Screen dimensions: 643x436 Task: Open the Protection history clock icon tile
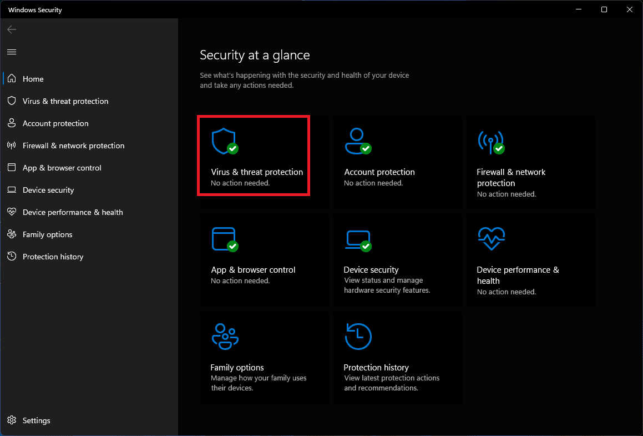(358, 337)
